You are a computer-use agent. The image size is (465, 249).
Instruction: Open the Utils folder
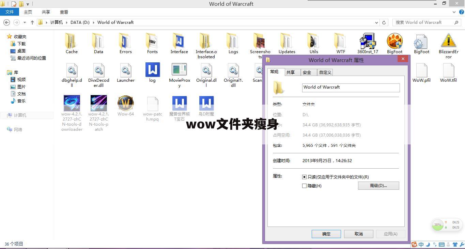tap(314, 43)
